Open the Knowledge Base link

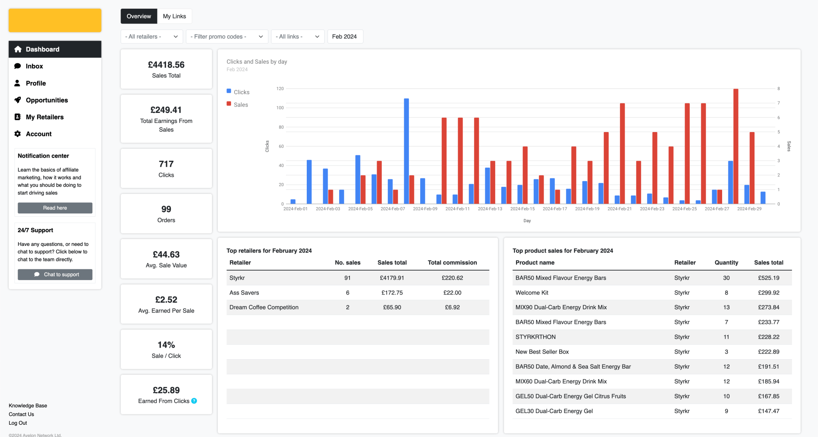pos(28,405)
